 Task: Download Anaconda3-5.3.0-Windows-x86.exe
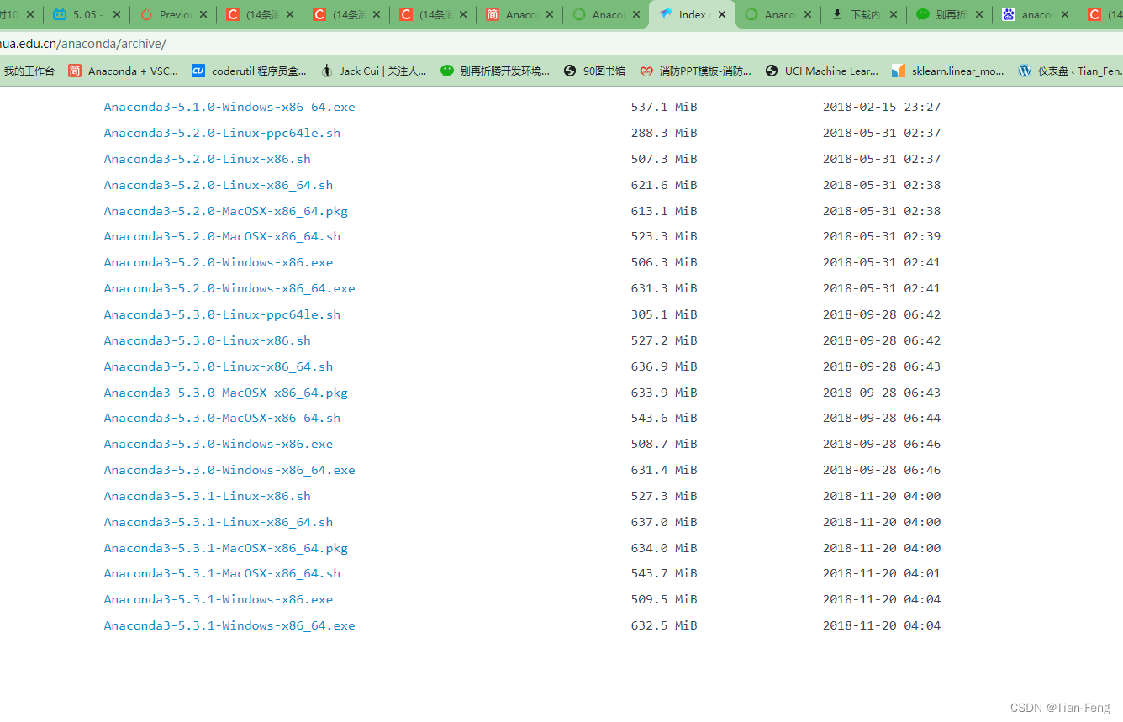pos(219,444)
